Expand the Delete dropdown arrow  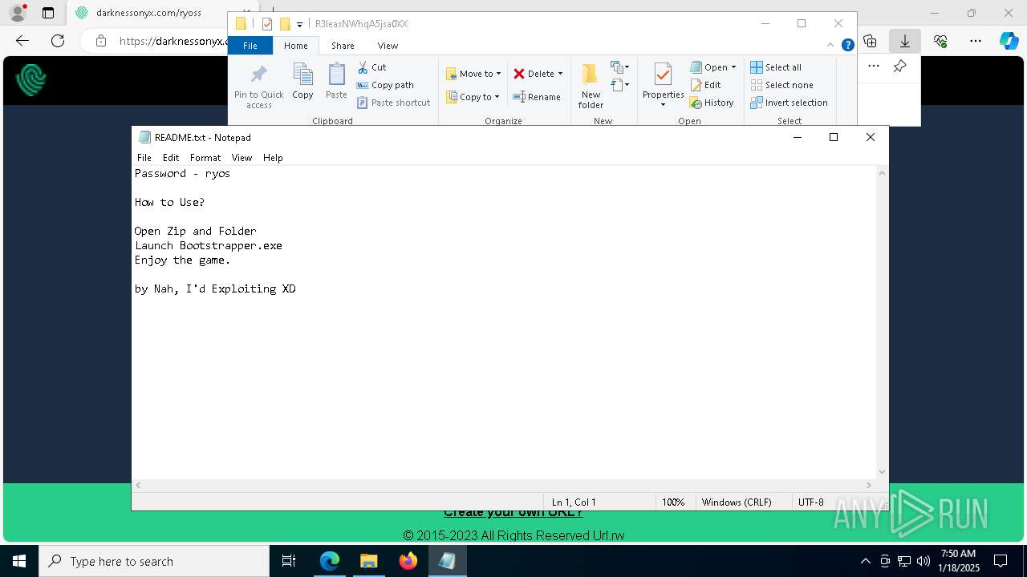(x=560, y=74)
